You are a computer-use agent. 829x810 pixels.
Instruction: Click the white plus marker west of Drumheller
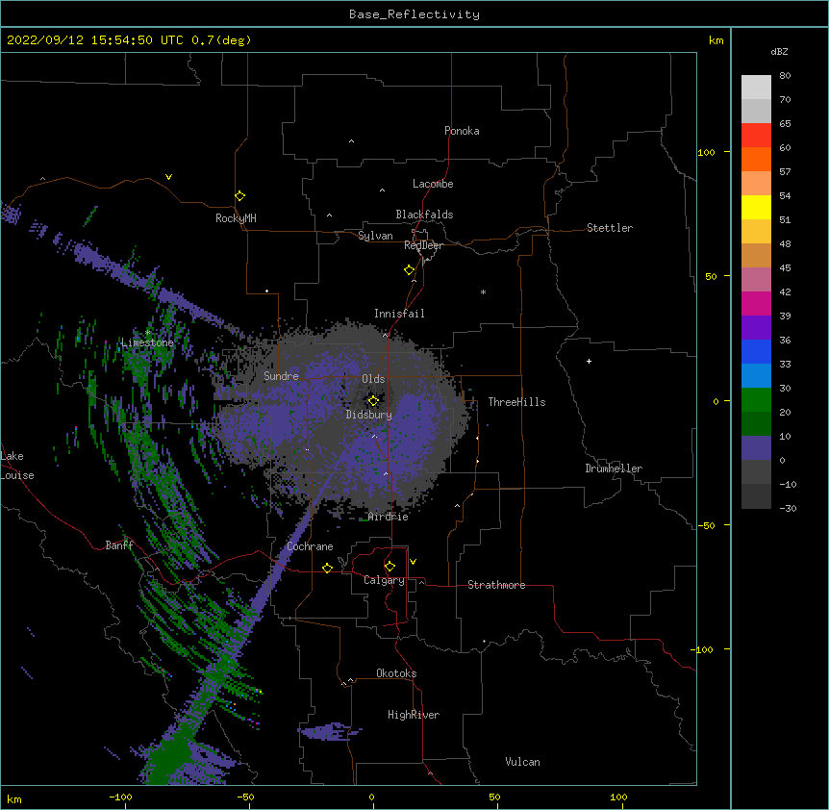pyautogui.click(x=589, y=361)
